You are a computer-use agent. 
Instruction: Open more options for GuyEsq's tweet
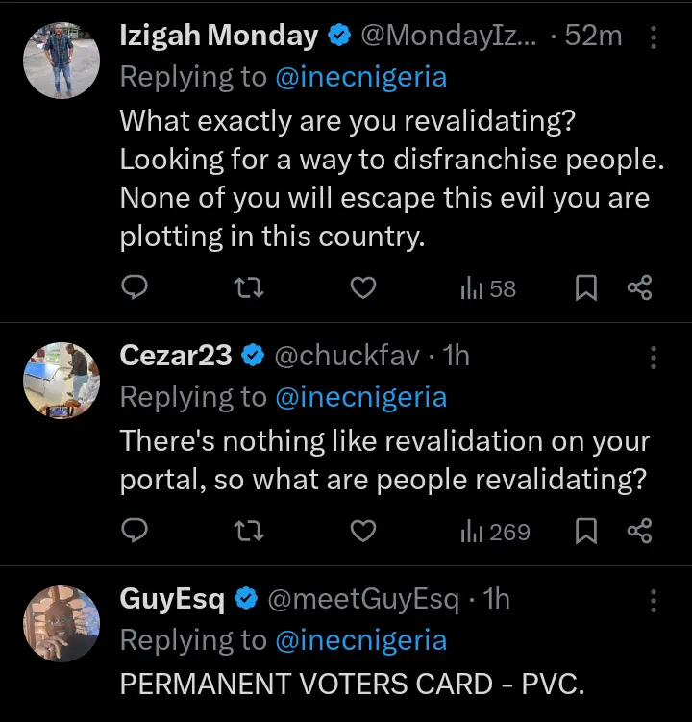pos(654,601)
